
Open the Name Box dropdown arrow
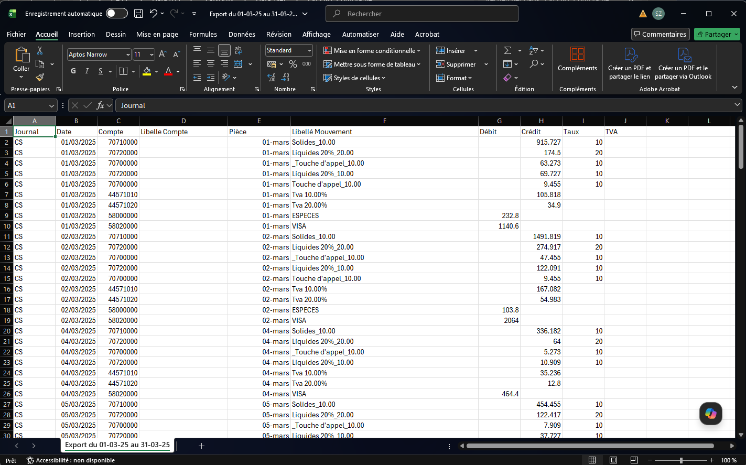(51, 105)
